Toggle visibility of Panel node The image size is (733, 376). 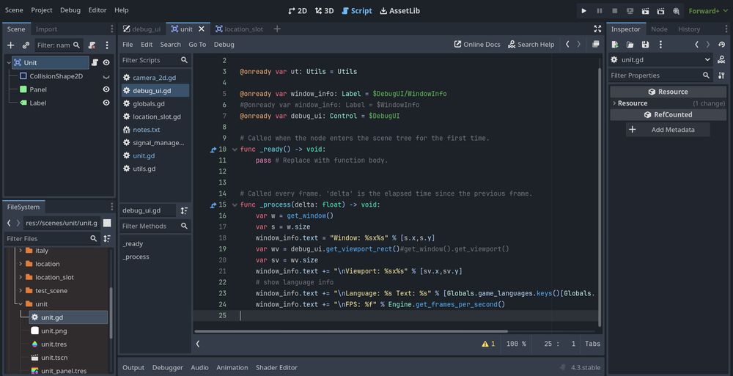[106, 89]
